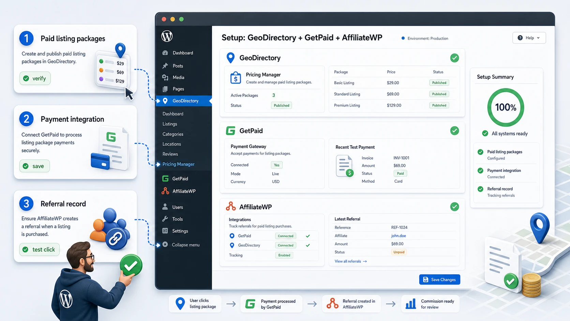Click the All systems ready check icon
Screen dimensions: 570x321
click(x=485, y=133)
